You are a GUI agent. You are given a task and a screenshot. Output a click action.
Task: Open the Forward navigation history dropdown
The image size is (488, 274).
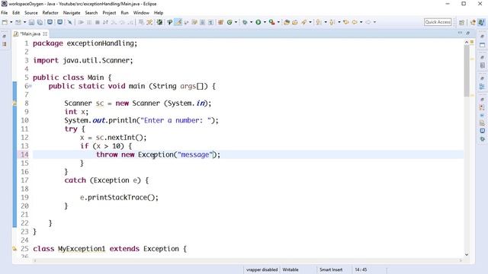[x=374, y=22]
